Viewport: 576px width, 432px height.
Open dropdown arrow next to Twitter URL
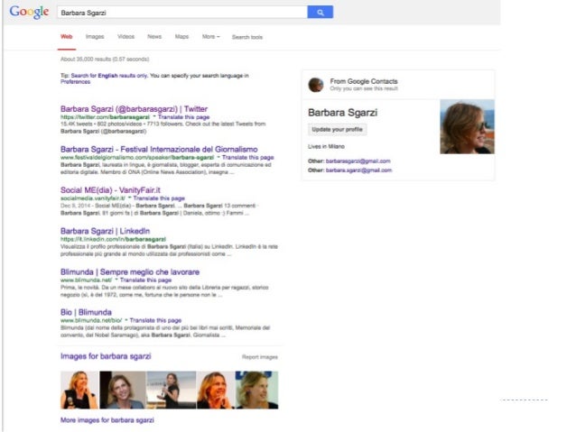click(154, 117)
